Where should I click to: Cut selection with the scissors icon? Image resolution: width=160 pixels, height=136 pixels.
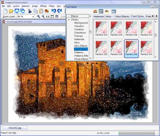click(30, 11)
